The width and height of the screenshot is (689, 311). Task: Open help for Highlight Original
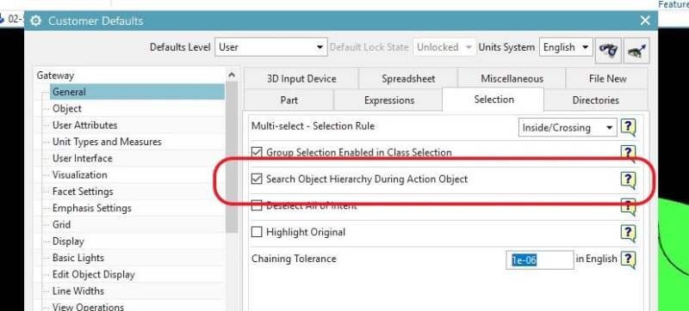coord(628,233)
